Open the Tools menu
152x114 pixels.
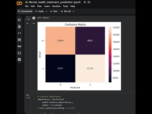point(65,6)
